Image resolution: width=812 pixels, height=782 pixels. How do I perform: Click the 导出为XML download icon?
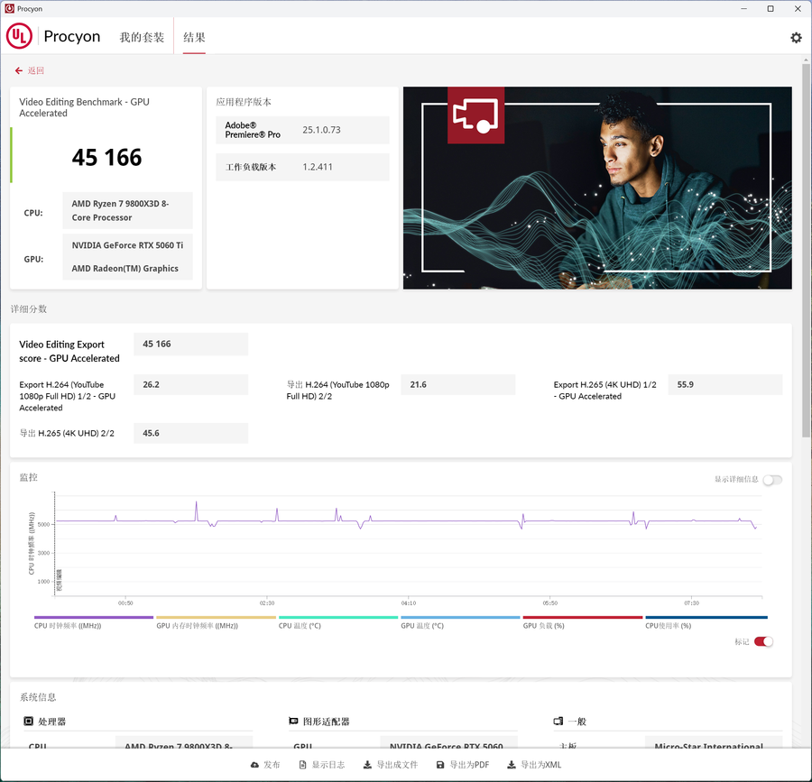click(x=512, y=765)
